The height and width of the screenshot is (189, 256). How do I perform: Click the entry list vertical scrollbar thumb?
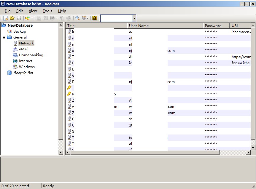click(x=253, y=83)
